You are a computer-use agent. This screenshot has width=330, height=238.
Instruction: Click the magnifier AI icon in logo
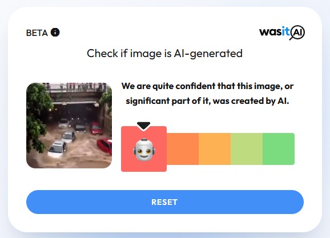pos(297,33)
